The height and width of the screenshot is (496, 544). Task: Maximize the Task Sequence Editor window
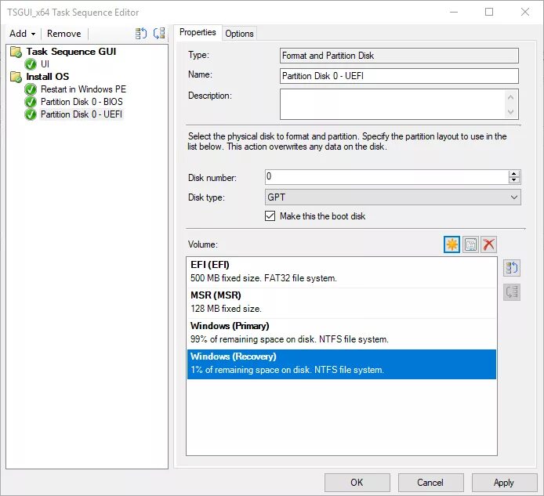coord(489,12)
